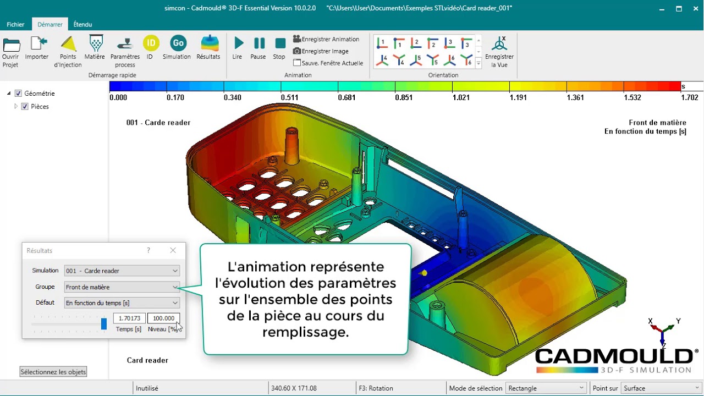The width and height of the screenshot is (704, 396).
Task: Select orientation 1 with blue dot at bottom
Action: click(x=382, y=43)
